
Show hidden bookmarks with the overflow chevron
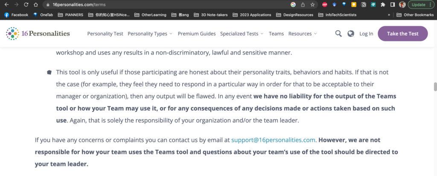pyautogui.click(x=389, y=15)
